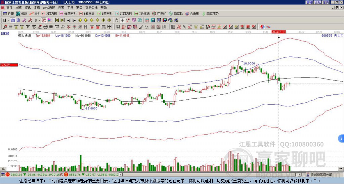The width and height of the screenshot is (344, 184).
Task: Switch to K线 view
Action: pyautogui.click(x=34, y=13)
